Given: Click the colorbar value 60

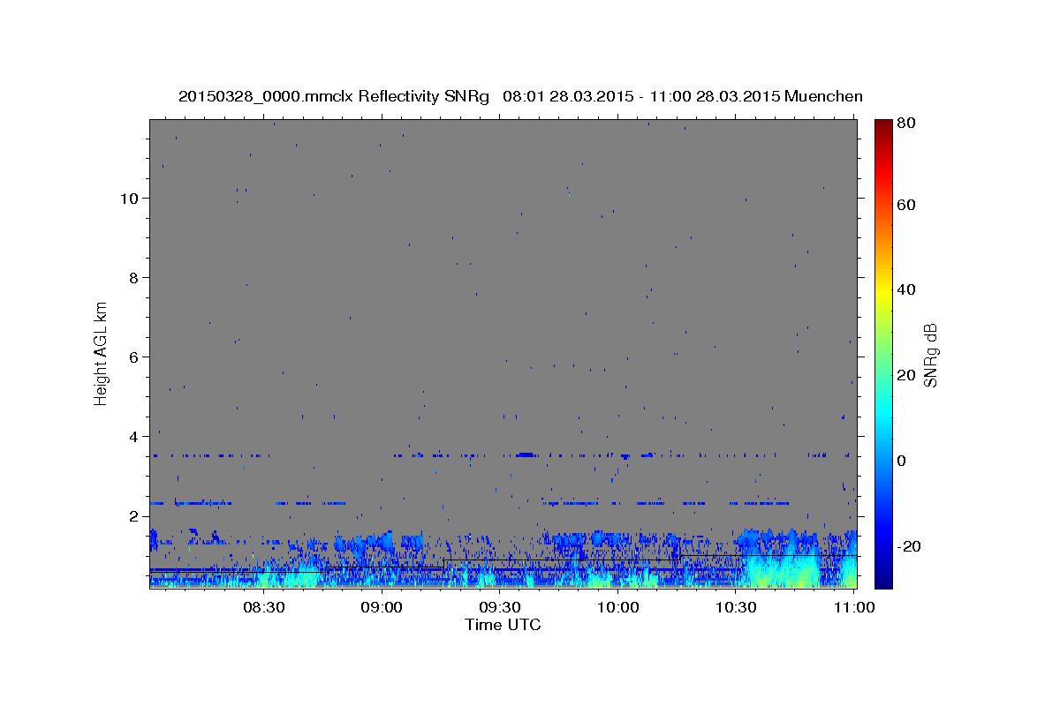Looking at the screenshot, I should pyautogui.click(x=905, y=205).
